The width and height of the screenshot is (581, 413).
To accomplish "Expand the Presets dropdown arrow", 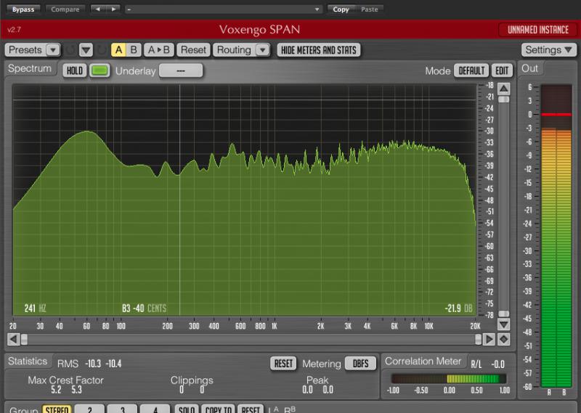I will [53, 49].
